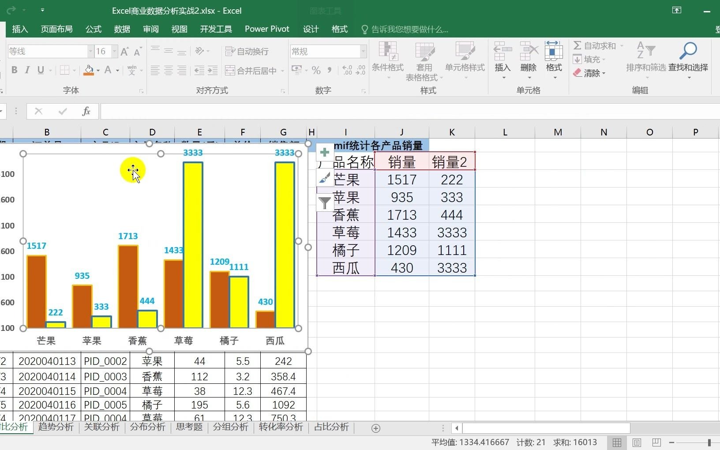The image size is (720, 450).
Task: Decrease decimal places
Action: (361, 71)
